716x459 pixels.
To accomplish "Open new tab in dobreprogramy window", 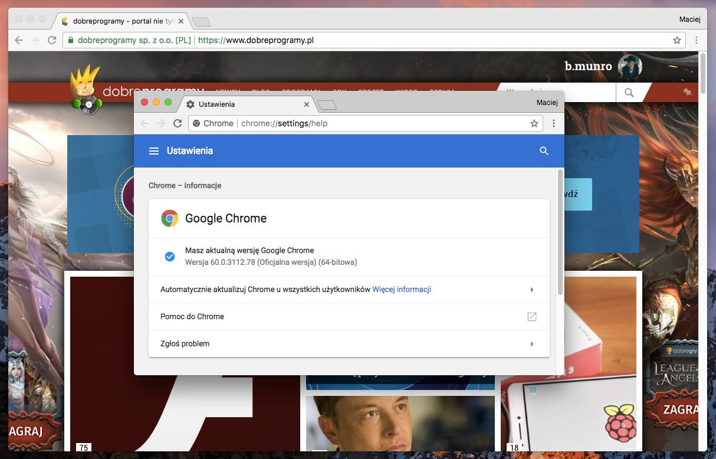I will (202, 22).
